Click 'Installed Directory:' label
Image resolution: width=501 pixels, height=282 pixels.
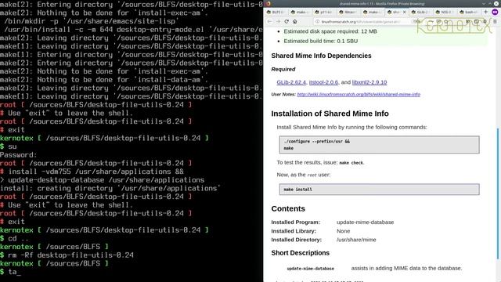pos(296,240)
